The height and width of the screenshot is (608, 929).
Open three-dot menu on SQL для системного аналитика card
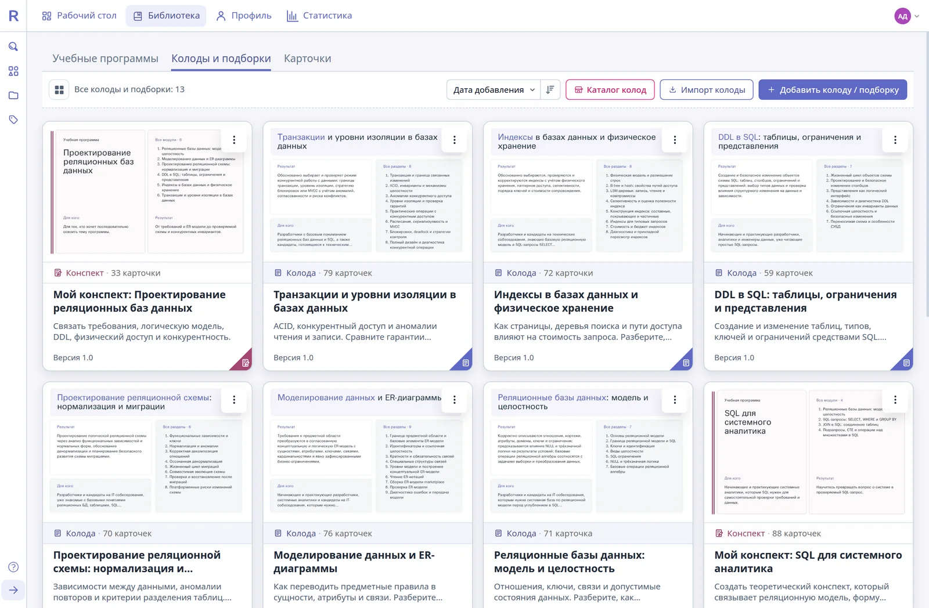(895, 400)
